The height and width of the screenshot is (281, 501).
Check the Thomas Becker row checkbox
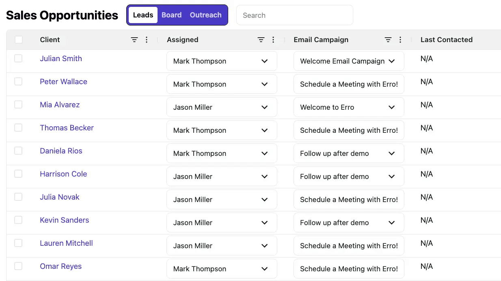coord(18,128)
